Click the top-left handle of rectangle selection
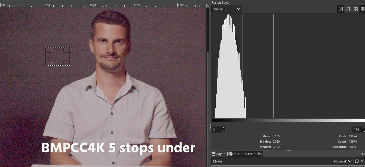This screenshot has height=167, width=365. (49, 50)
